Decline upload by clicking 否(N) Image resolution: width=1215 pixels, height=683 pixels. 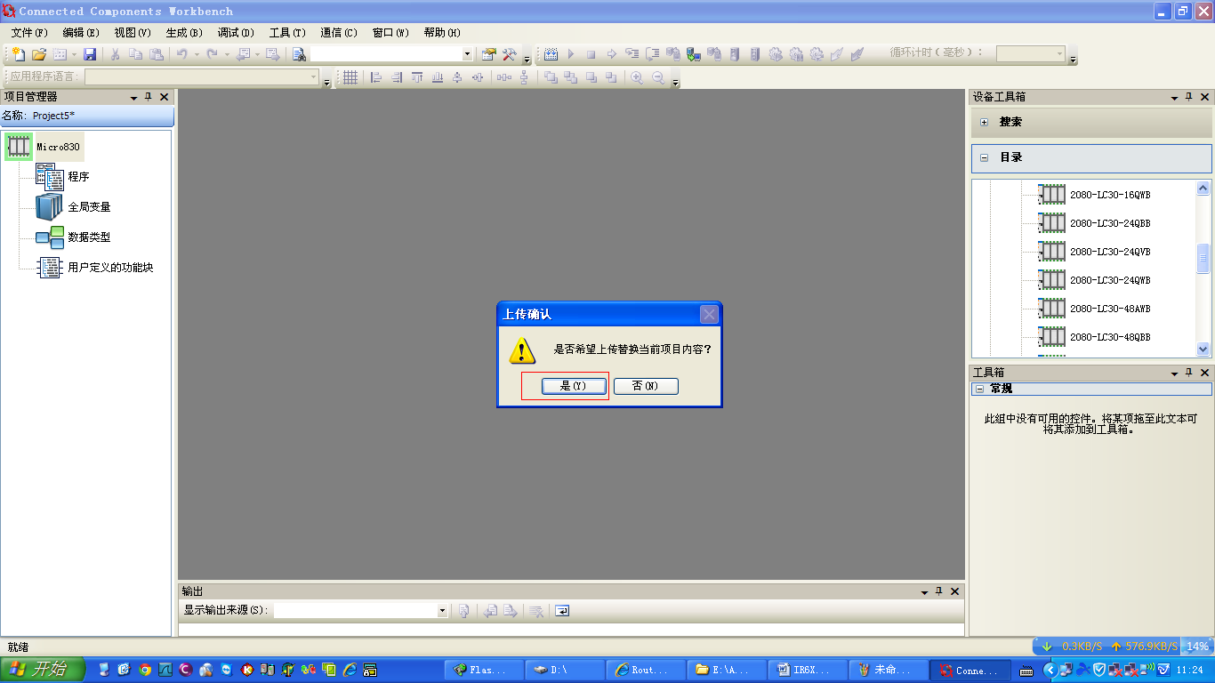tap(646, 385)
